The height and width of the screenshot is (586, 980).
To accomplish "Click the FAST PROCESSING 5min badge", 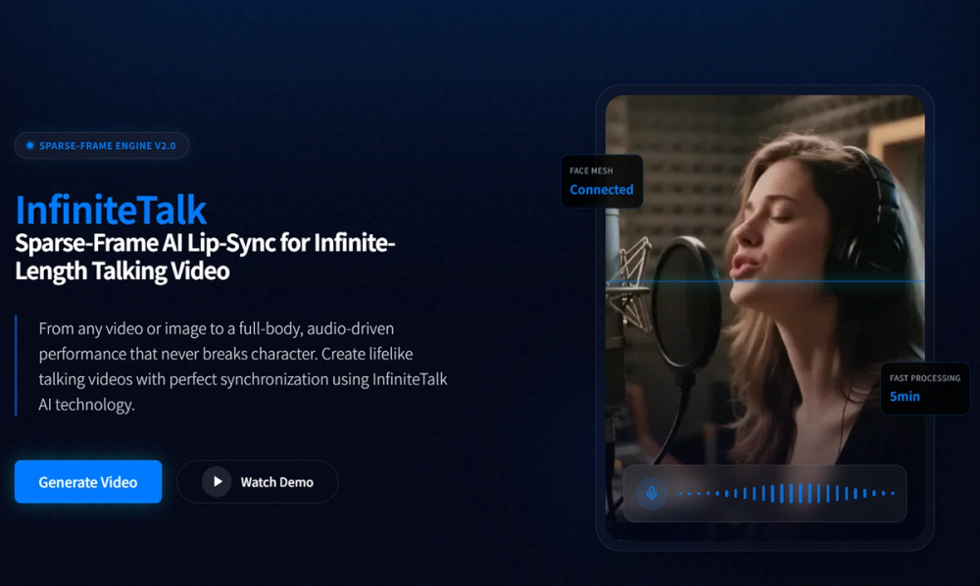I will [924, 388].
